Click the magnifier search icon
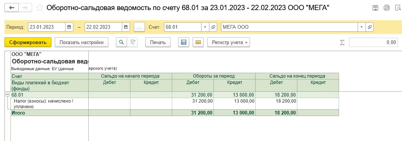 pyautogui.click(x=121, y=43)
